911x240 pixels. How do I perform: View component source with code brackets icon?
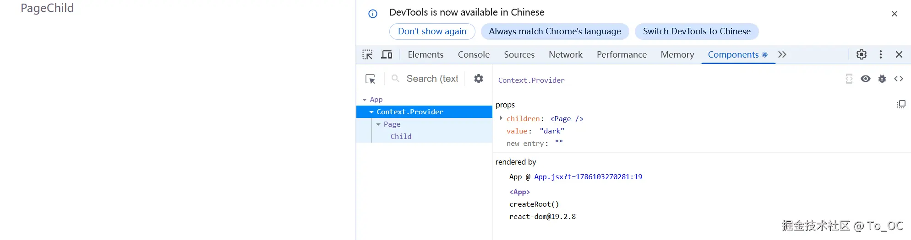(899, 79)
